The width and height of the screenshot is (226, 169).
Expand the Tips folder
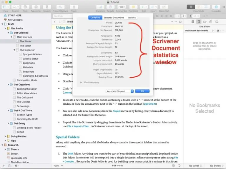click(x=5, y=141)
